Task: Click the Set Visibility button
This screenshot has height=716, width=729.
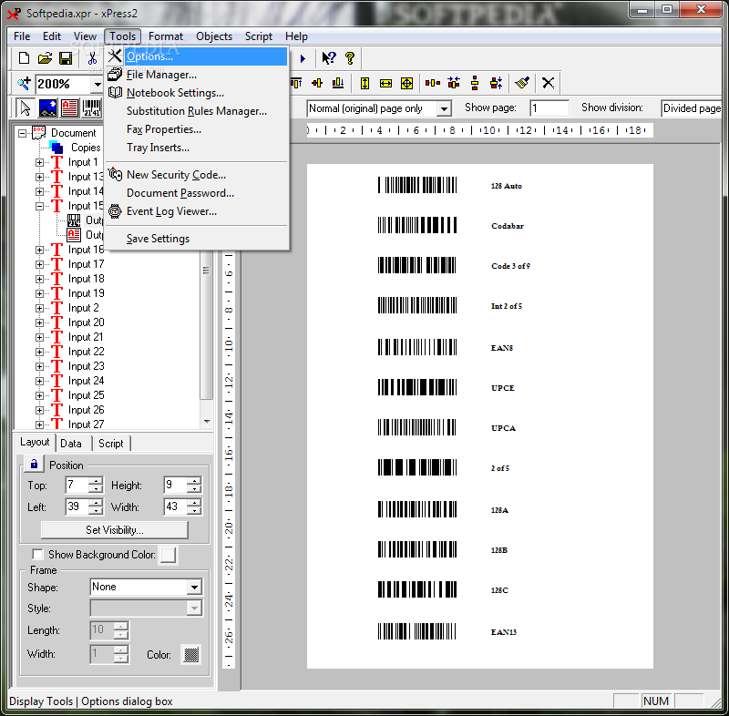Action: point(115,529)
